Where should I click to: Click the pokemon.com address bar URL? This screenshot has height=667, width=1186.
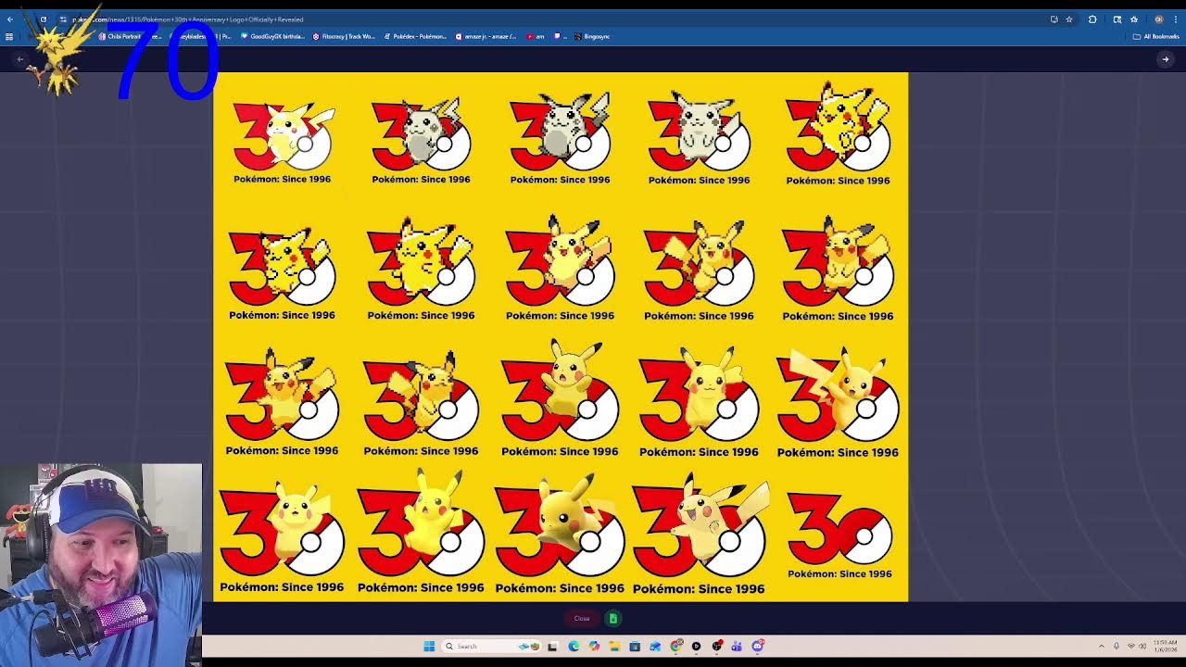pos(188,19)
